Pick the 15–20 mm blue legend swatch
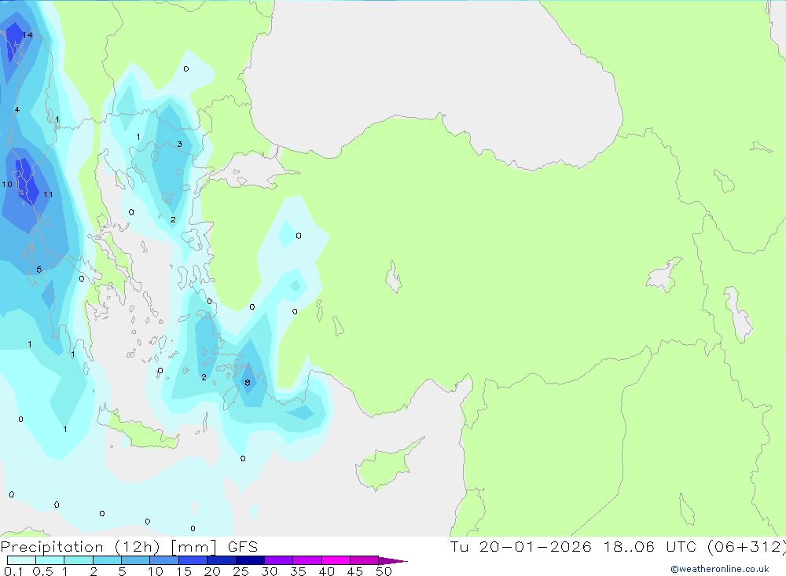 click(193, 560)
